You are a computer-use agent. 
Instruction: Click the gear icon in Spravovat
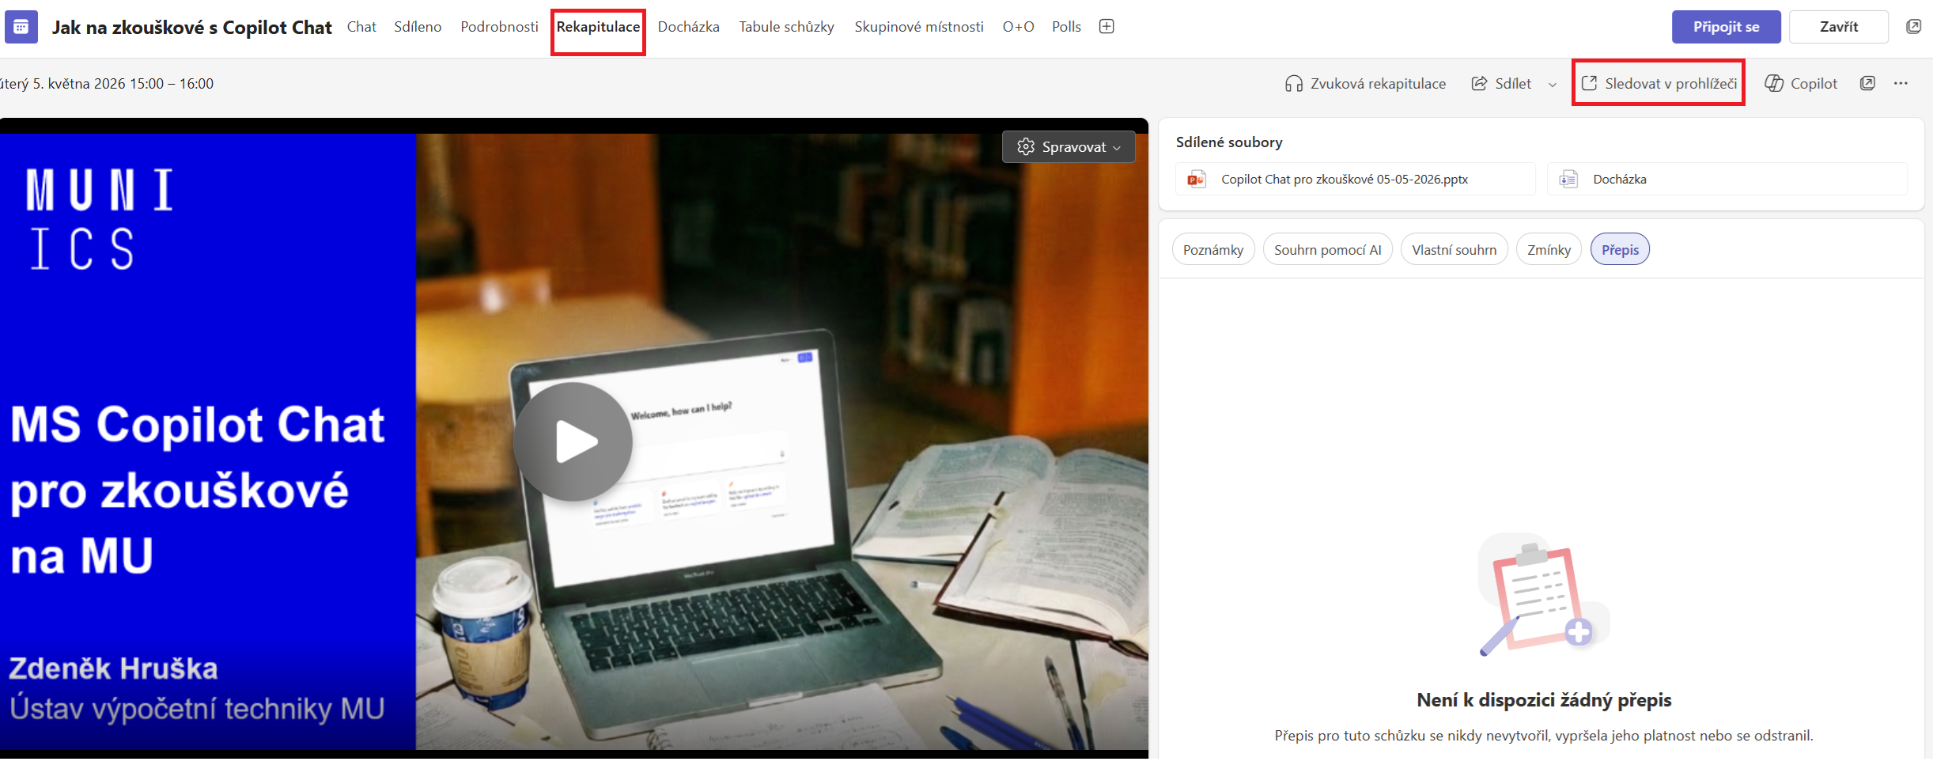tap(1026, 147)
